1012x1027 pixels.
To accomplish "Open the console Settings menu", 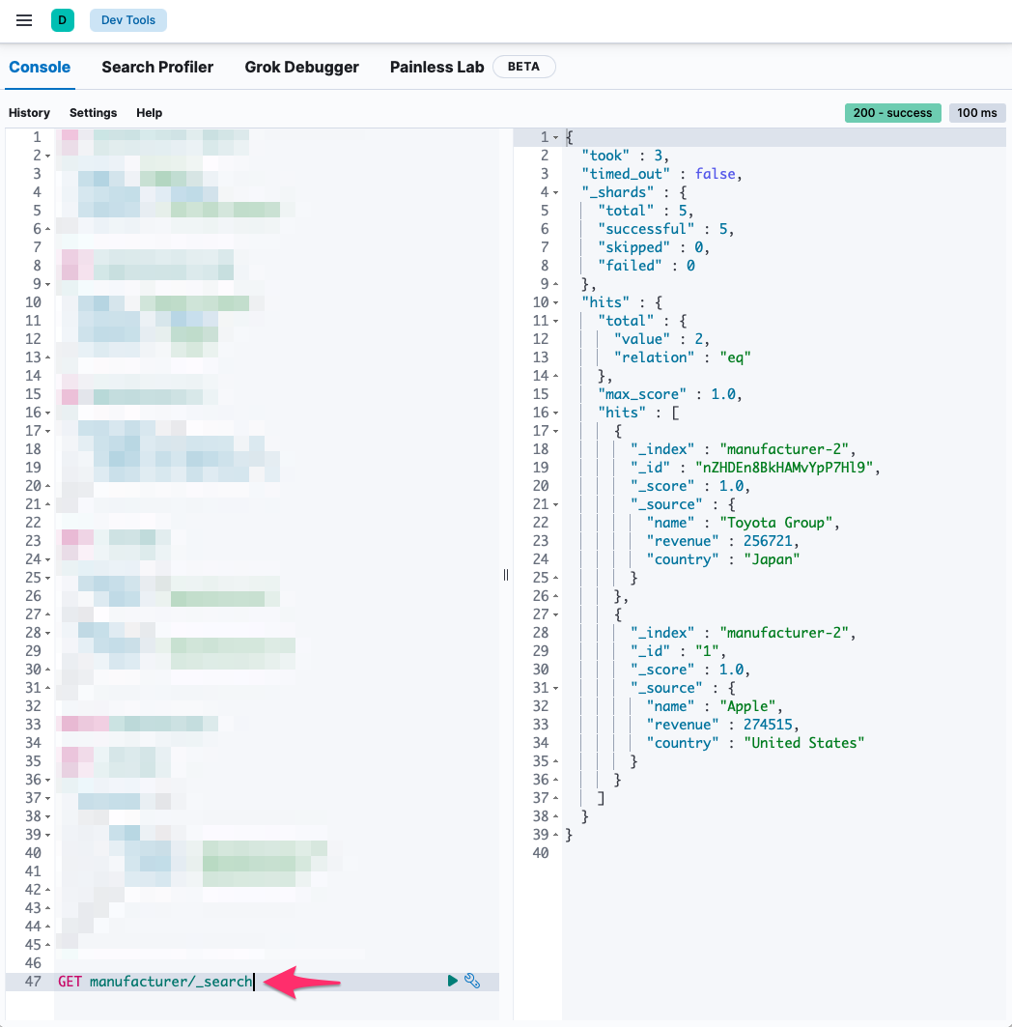I will coord(93,113).
